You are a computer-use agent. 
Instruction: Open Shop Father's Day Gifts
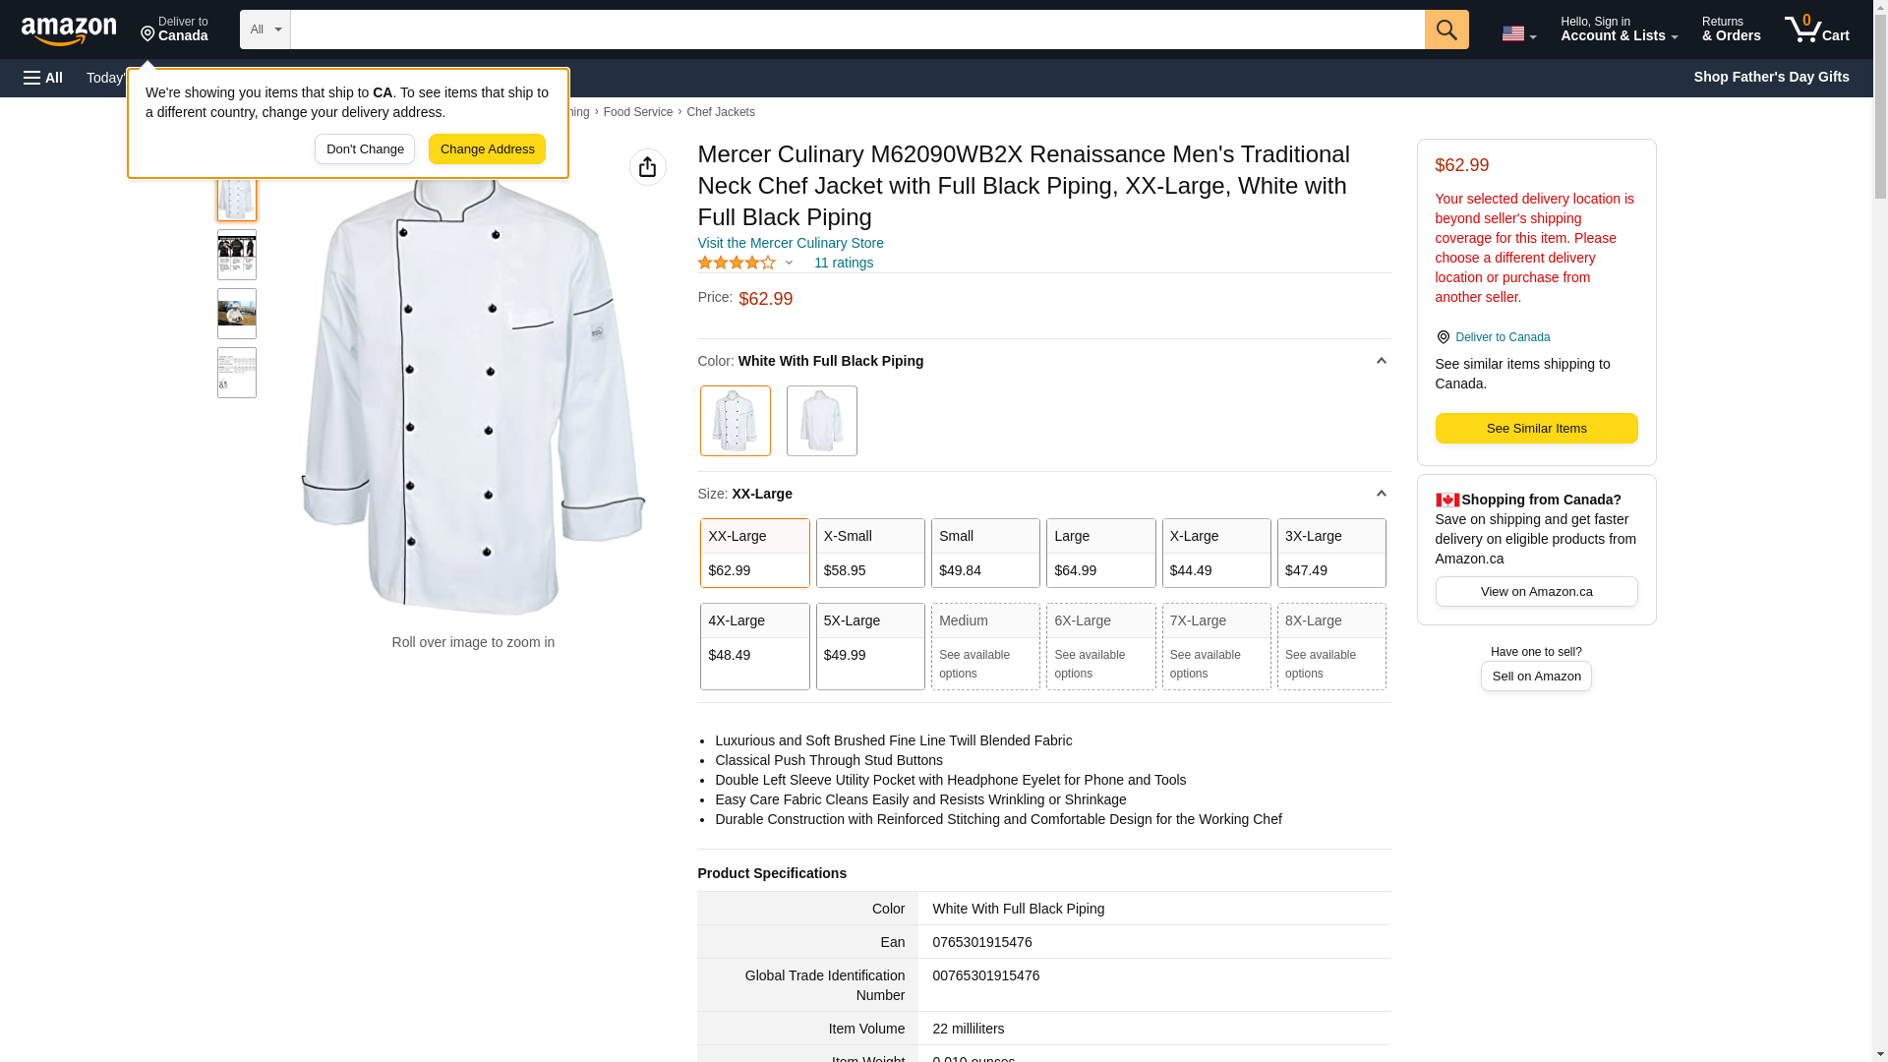click(x=1771, y=77)
